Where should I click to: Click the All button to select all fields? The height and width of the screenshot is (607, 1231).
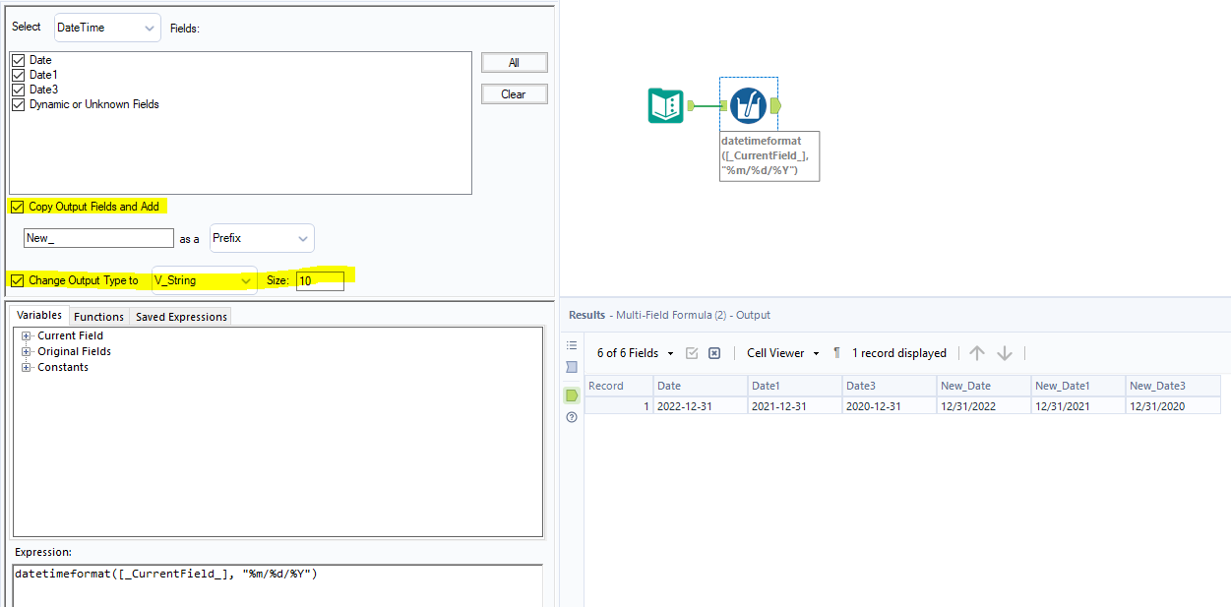(x=514, y=62)
